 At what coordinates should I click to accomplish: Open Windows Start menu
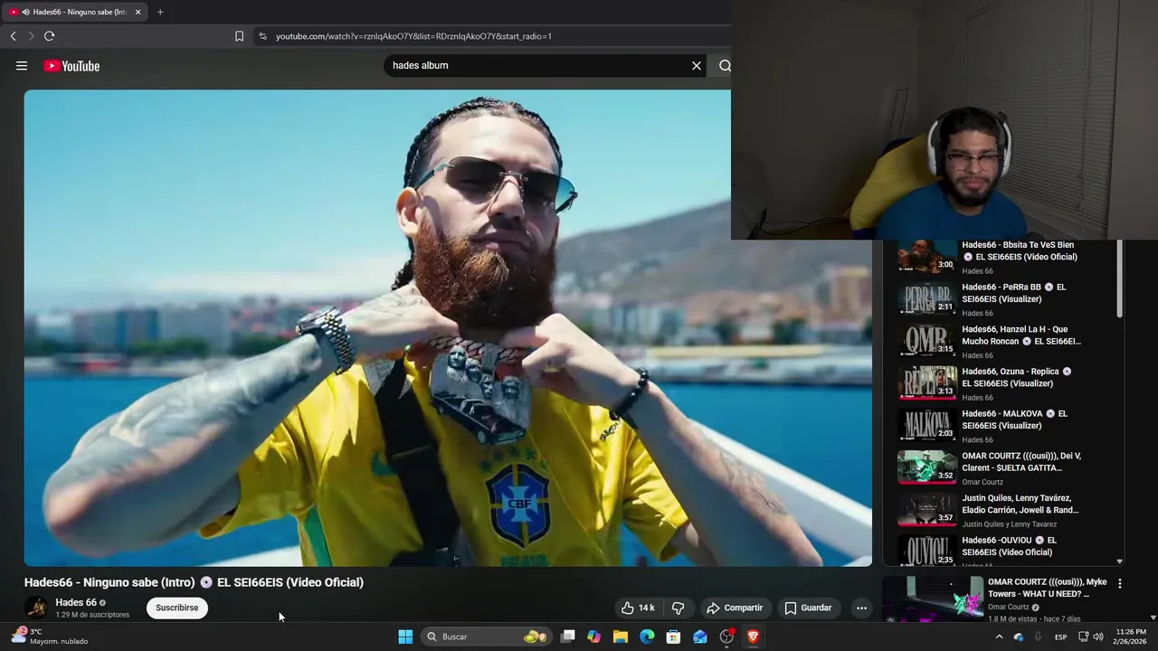click(x=405, y=637)
